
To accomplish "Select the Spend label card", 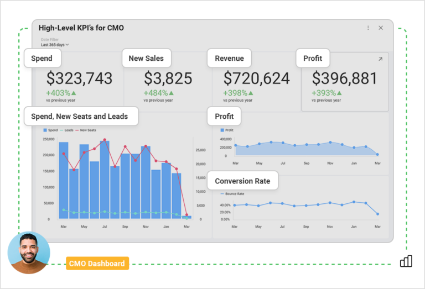I will tap(43, 58).
